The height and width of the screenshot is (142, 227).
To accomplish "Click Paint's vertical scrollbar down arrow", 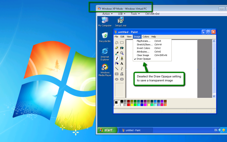I will 214,96.
